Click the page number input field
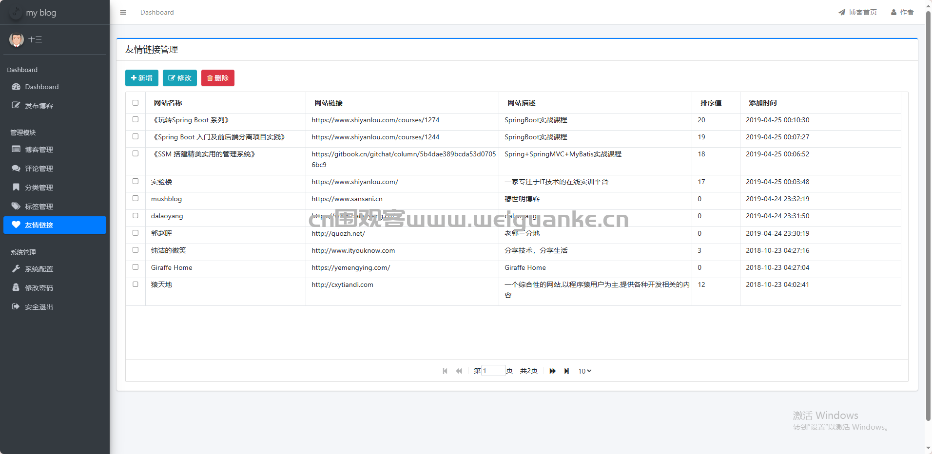This screenshot has height=454, width=932. 493,371
